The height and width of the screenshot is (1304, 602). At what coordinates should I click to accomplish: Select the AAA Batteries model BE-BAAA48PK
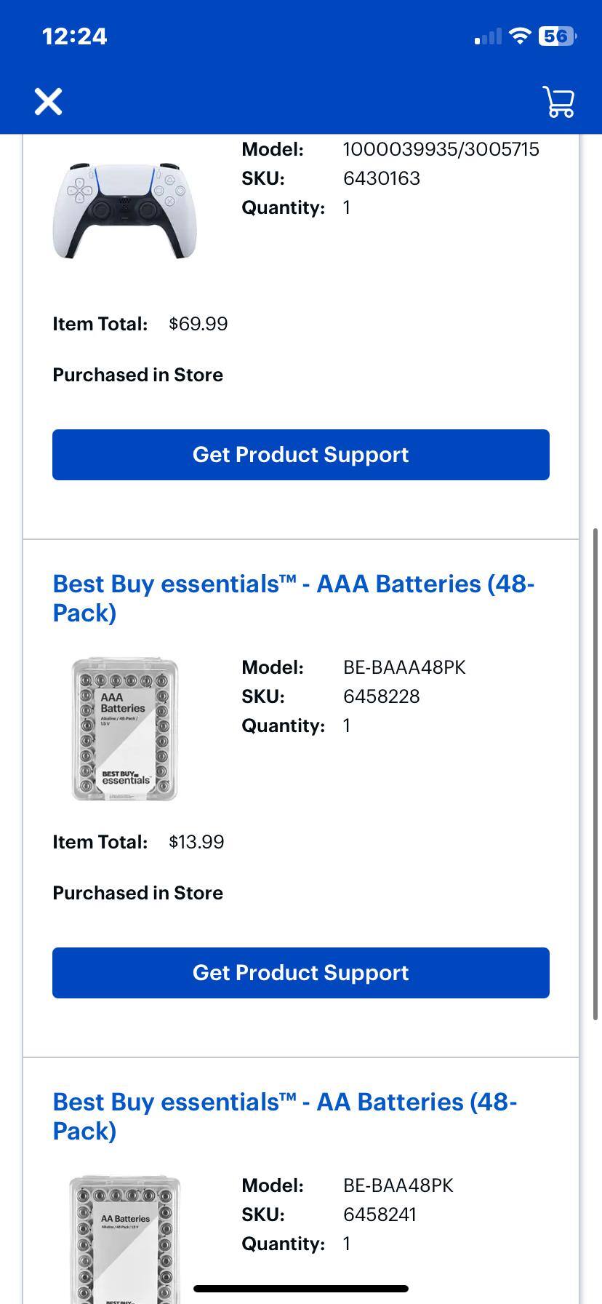pos(405,667)
